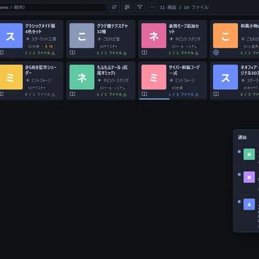Select shop ネビュラ・スタジオ on 表情モーフ card

coord(188,39)
